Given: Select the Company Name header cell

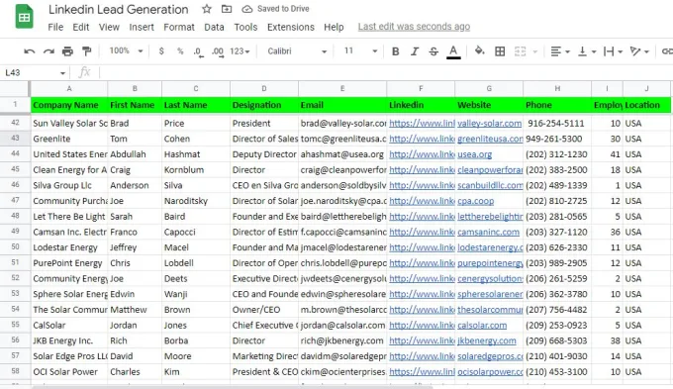Looking at the screenshot, I should [69, 105].
